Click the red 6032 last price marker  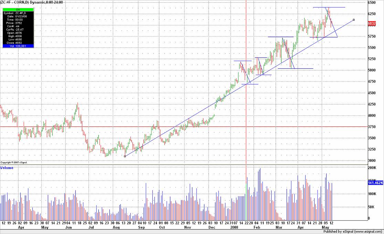click(x=372, y=24)
